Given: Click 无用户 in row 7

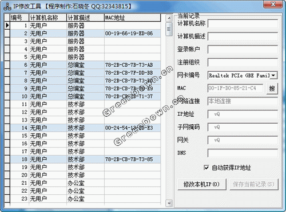Looking at the screenshot, I should [x=38, y=73].
